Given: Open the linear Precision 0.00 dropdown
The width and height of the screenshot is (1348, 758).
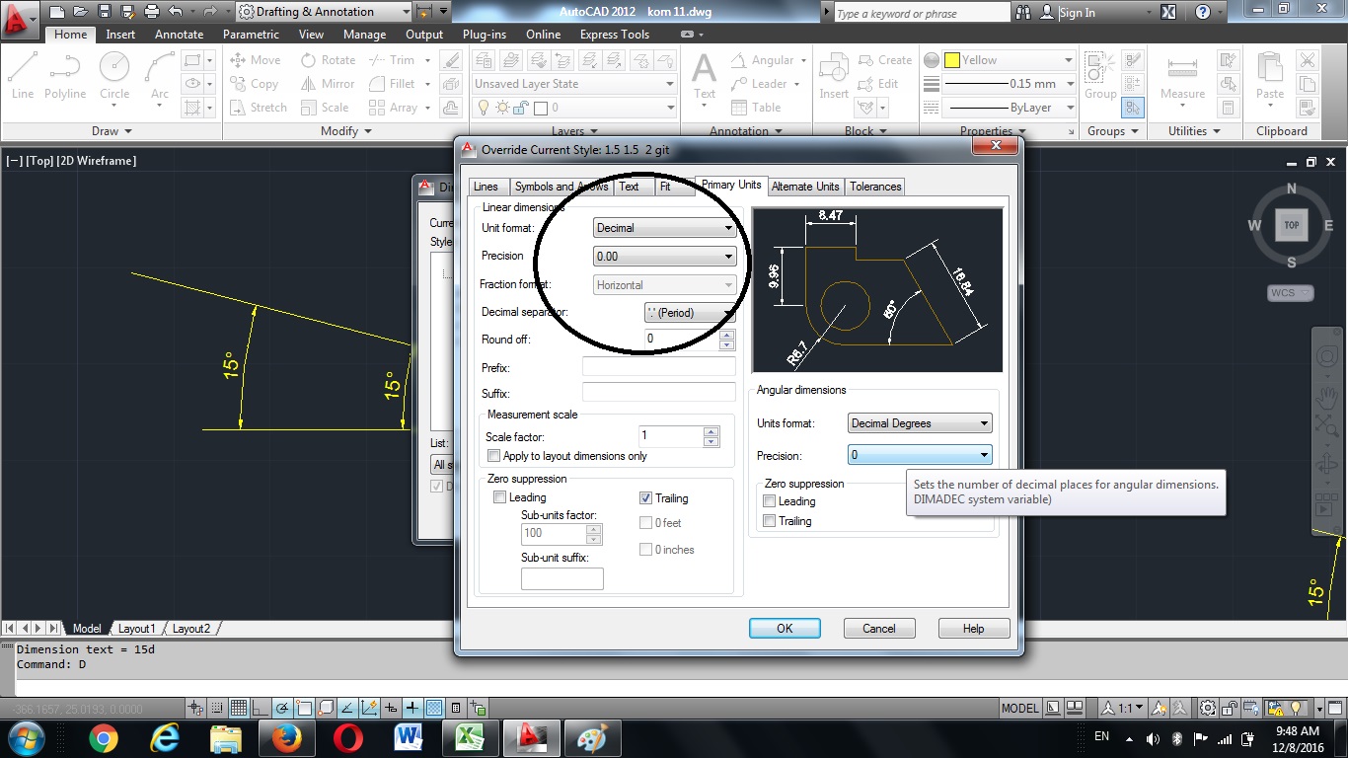Looking at the screenshot, I should coord(665,256).
